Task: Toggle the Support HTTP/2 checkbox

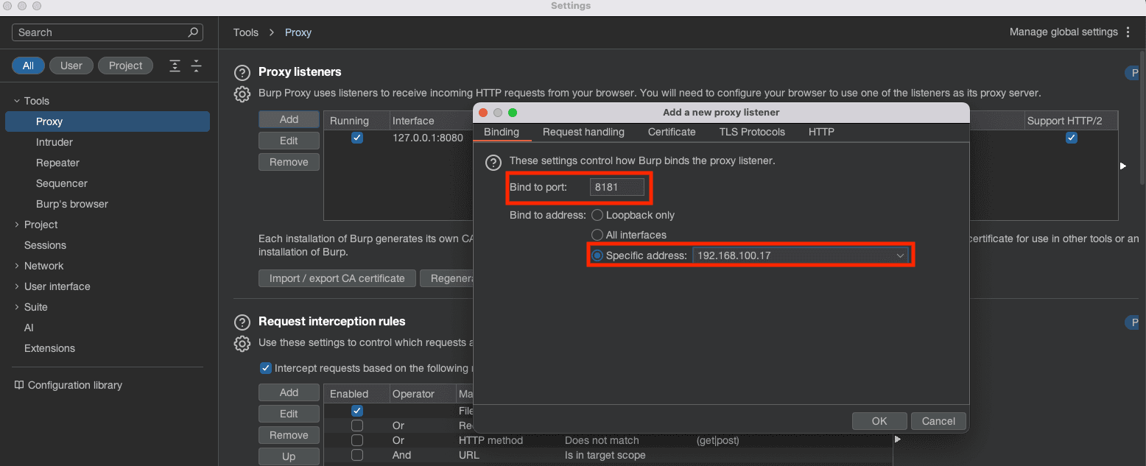Action: (x=1072, y=138)
